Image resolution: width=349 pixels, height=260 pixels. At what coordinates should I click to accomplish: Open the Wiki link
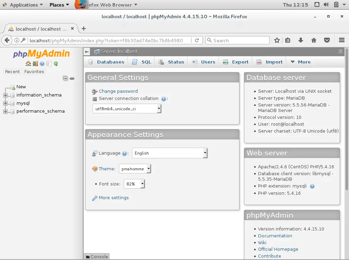[x=262, y=242]
